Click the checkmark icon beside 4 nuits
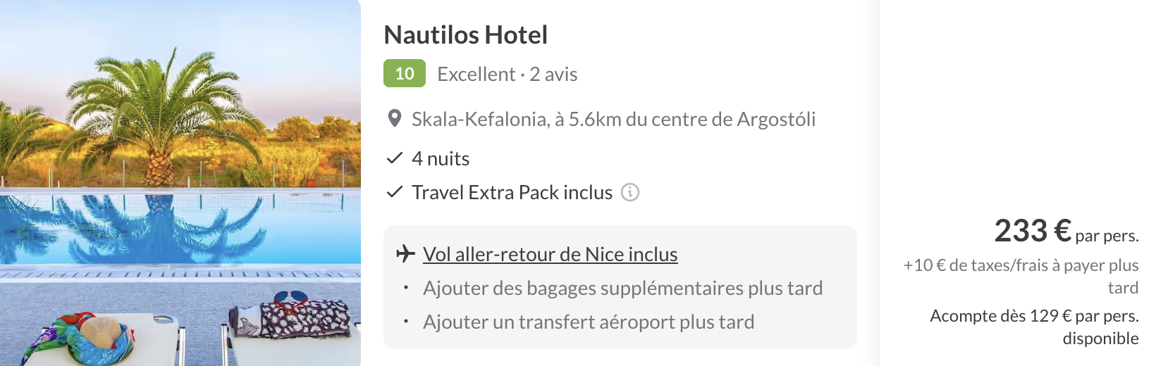This screenshot has width=1156, height=366. tap(395, 158)
